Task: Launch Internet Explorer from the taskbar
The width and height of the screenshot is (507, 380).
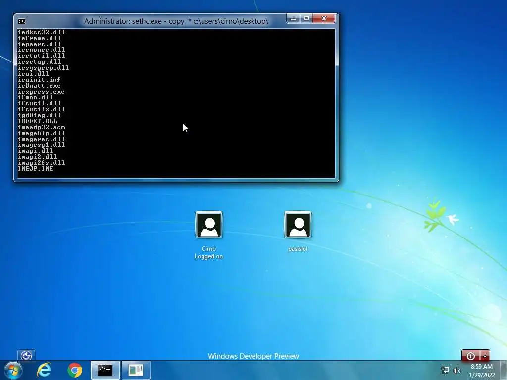Action: coord(44,370)
